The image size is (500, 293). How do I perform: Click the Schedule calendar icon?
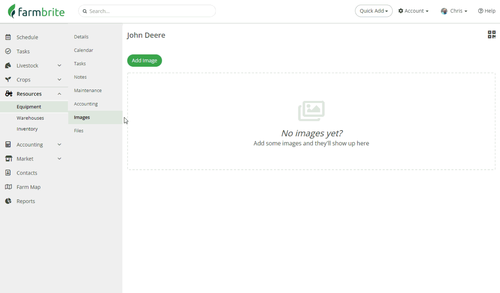[x=8, y=37]
